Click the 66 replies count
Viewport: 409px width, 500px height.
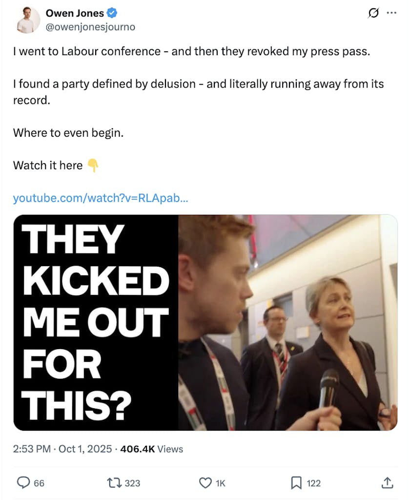[x=39, y=483]
